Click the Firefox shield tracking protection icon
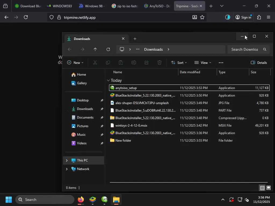 51,17
